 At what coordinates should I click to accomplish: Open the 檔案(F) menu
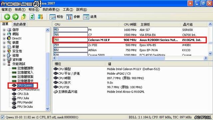pos(6,10)
